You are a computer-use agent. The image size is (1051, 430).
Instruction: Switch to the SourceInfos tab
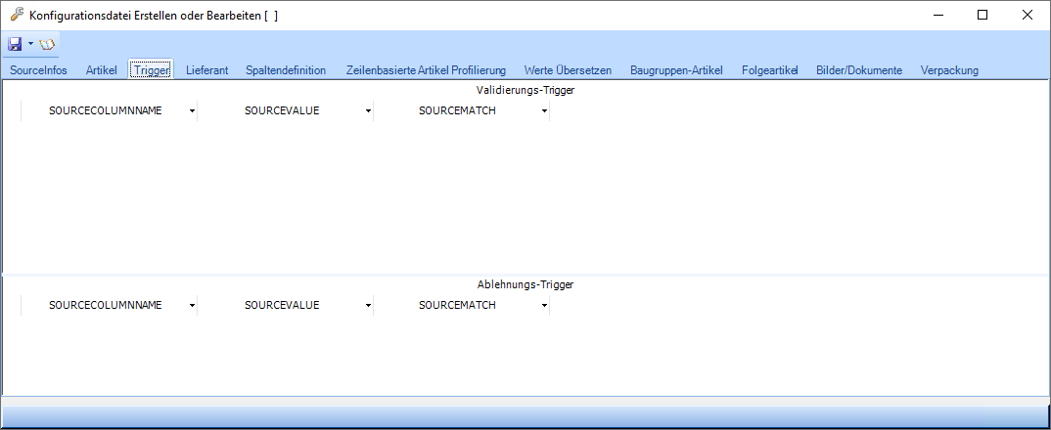pos(38,70)
